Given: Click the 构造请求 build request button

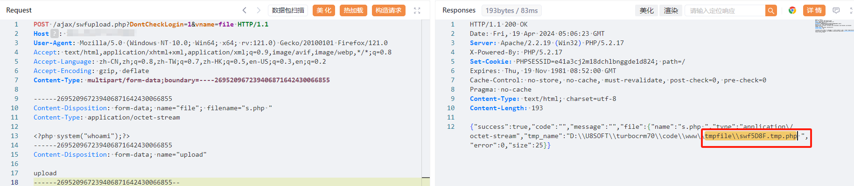Looking at the screenshot, I should 388,10.
